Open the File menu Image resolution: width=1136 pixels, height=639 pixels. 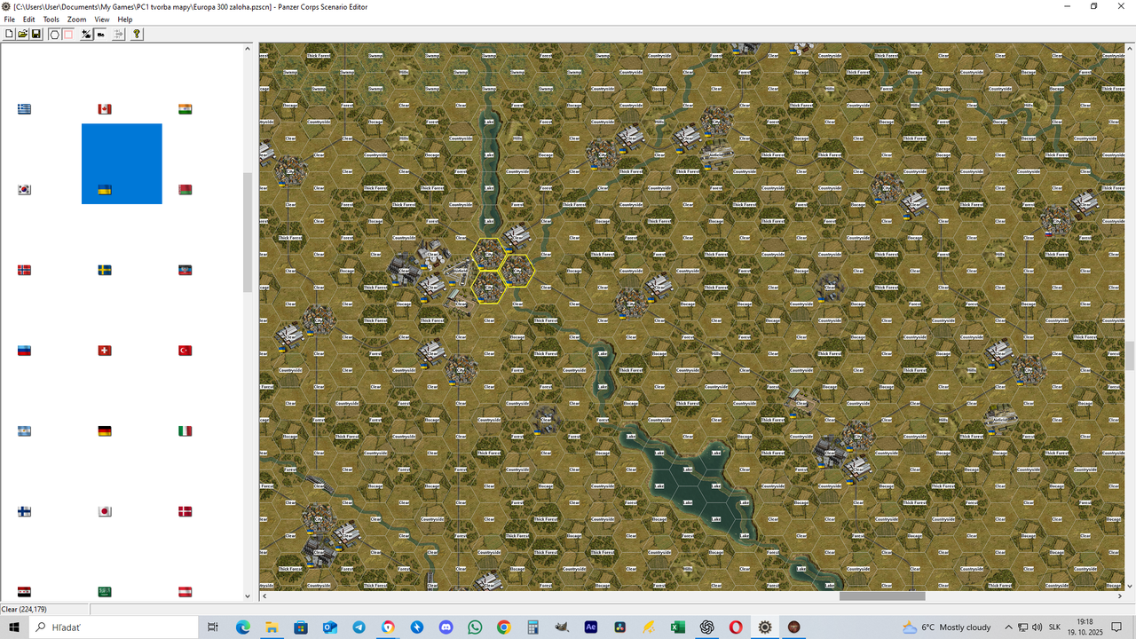(x=10, y=19)
